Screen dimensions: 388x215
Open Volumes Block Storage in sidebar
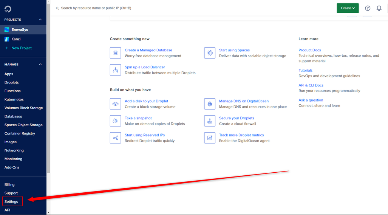(23, 108)
